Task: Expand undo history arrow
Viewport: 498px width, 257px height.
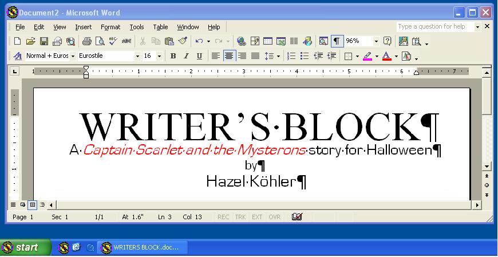Action: coord(208,41)
